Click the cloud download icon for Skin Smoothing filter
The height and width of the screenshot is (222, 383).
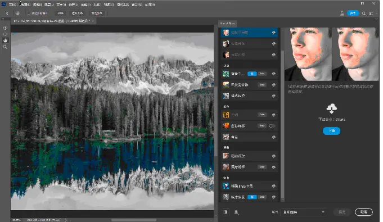273,33
